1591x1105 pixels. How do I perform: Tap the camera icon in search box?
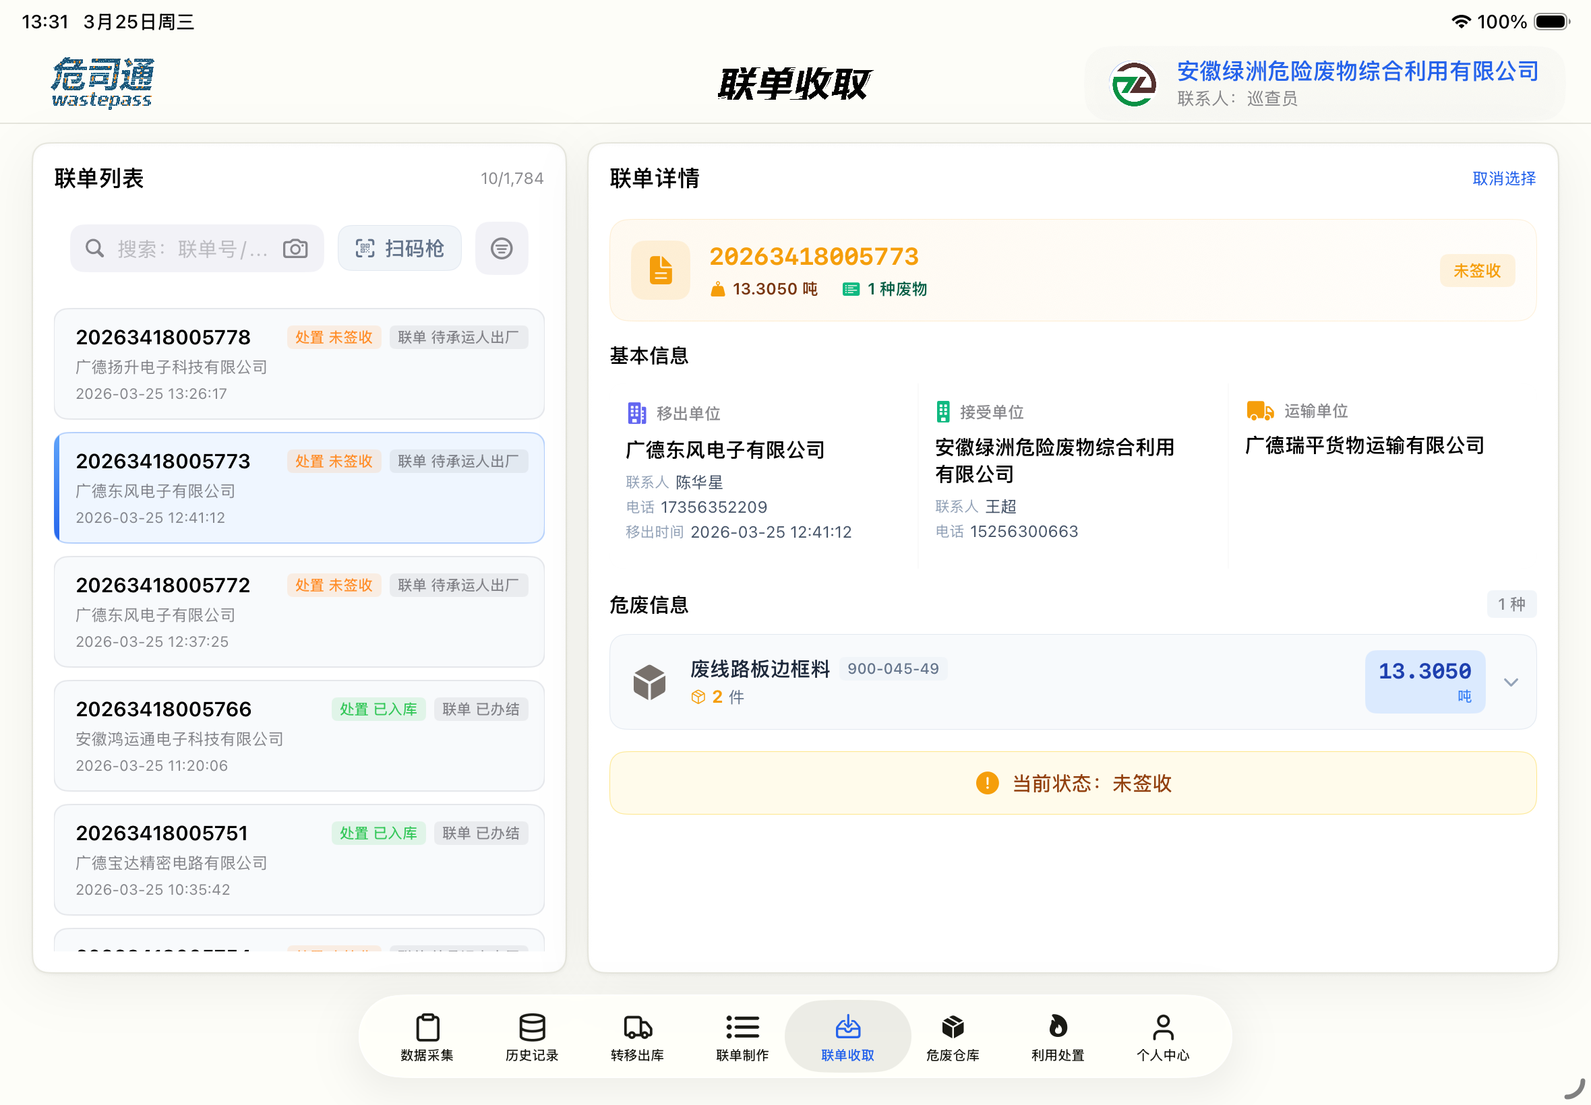295,249
